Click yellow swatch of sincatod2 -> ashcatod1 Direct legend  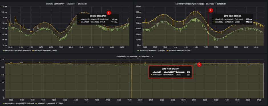coord(167,50)
